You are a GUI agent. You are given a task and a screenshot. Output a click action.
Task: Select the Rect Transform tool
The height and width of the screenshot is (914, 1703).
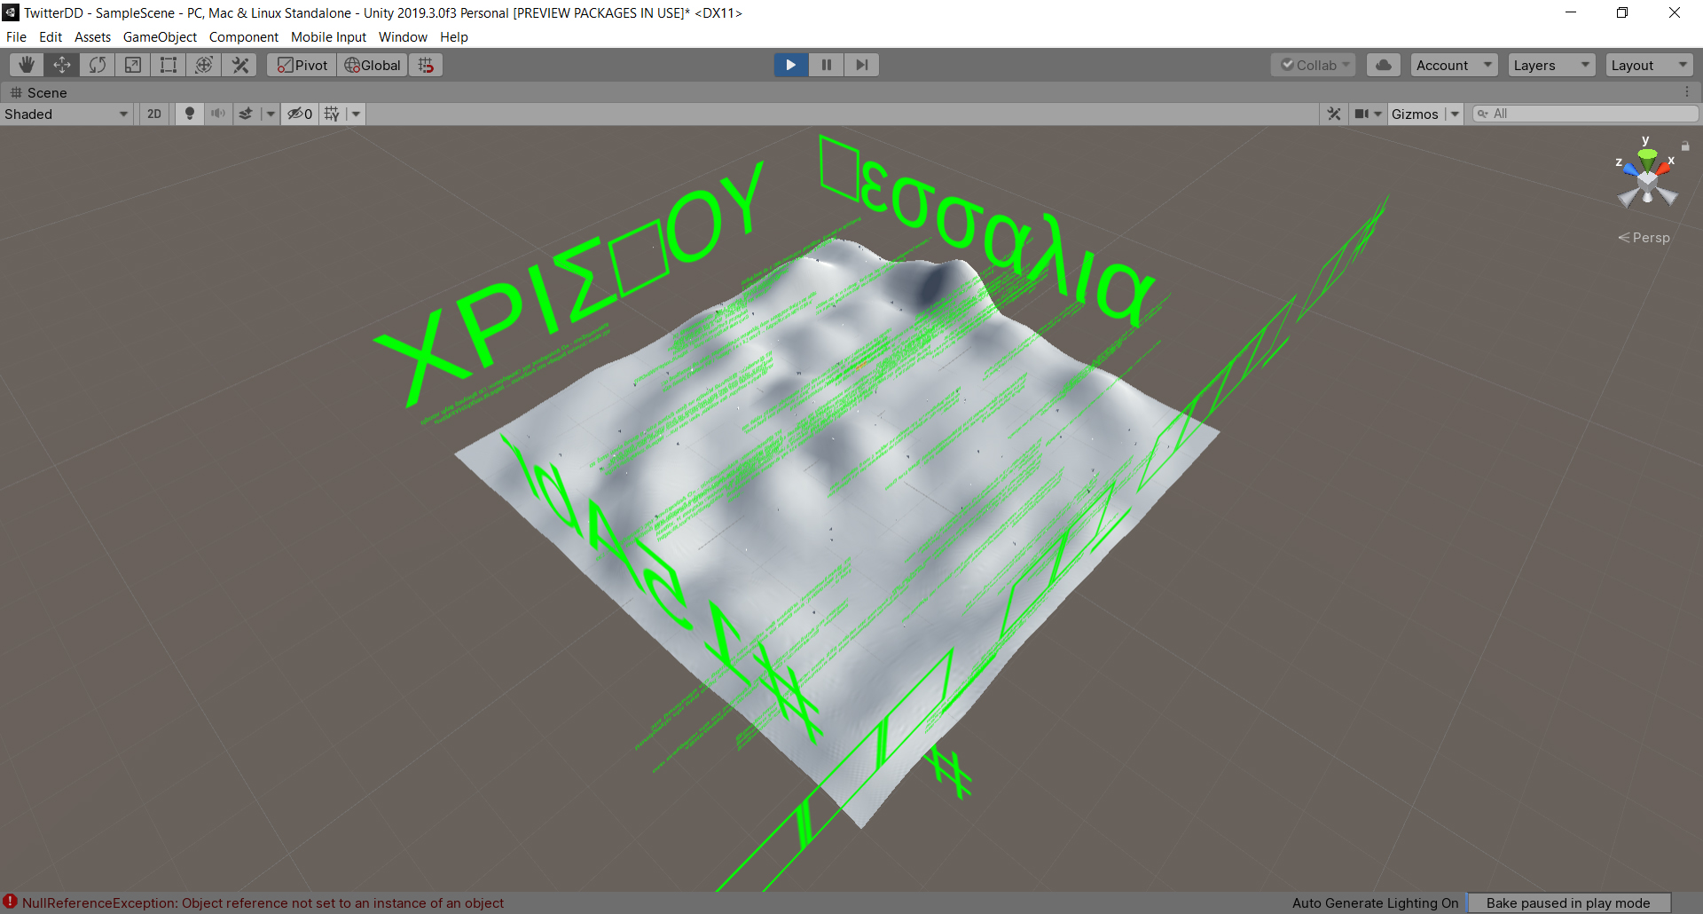tap(169, 65)
